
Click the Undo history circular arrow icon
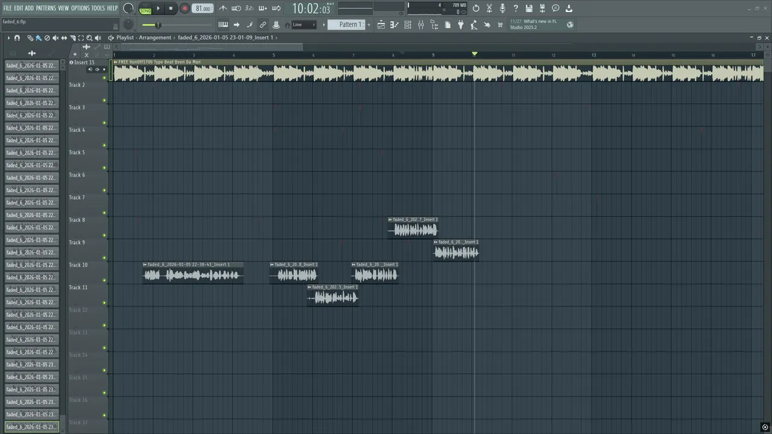[x=476, y=8]
